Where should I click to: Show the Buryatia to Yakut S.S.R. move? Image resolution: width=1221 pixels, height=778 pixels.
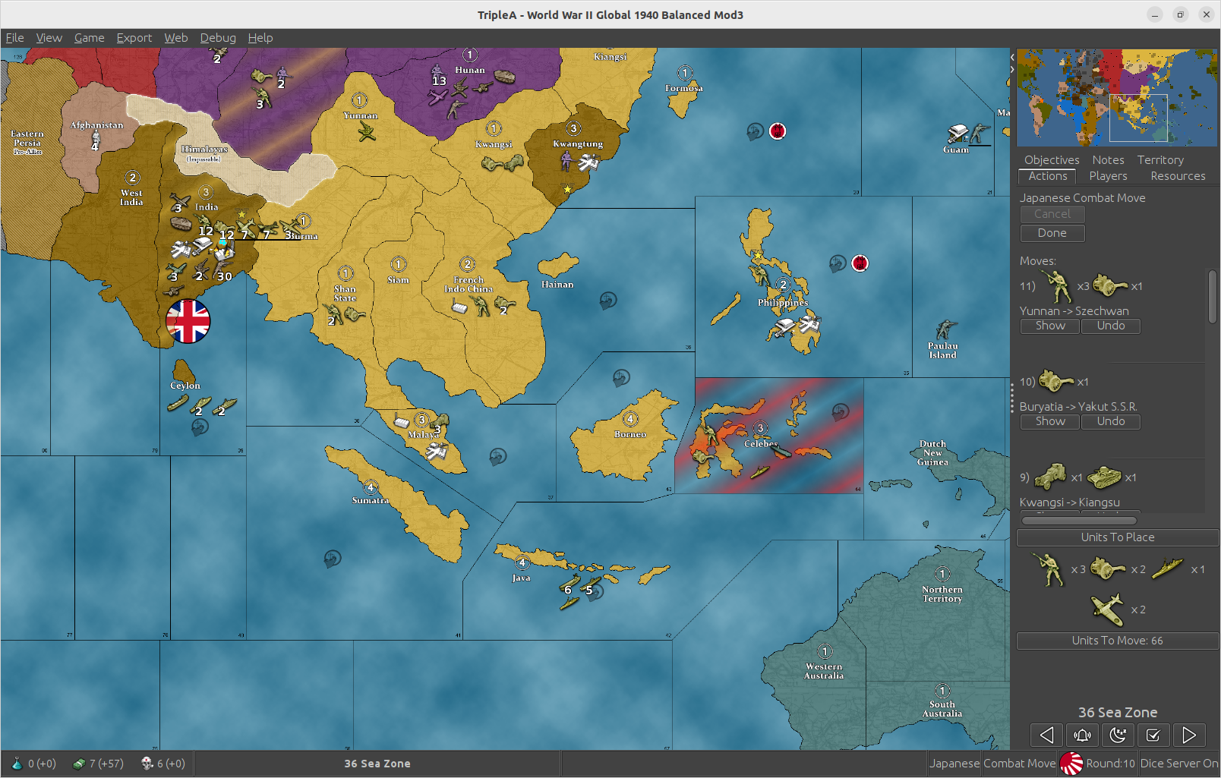click(x=1050, y=421)
